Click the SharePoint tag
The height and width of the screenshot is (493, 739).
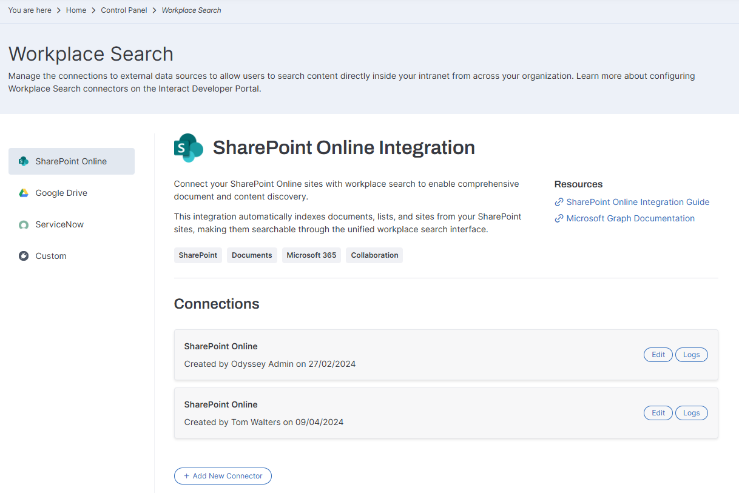[198, 255]
